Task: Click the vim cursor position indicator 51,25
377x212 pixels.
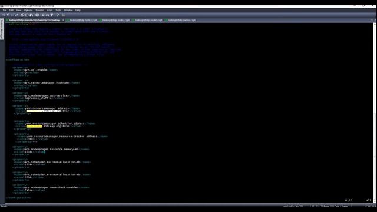Action: coord(348,200)
